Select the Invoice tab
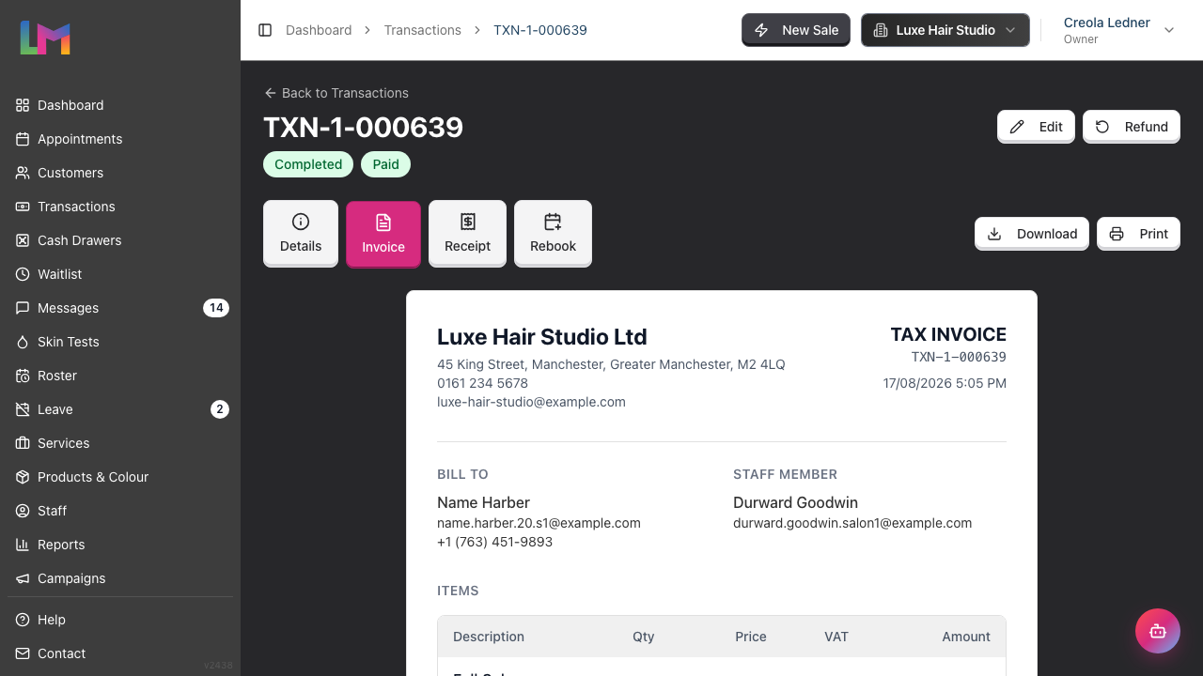1203x676 pixels. coord(383,234)
